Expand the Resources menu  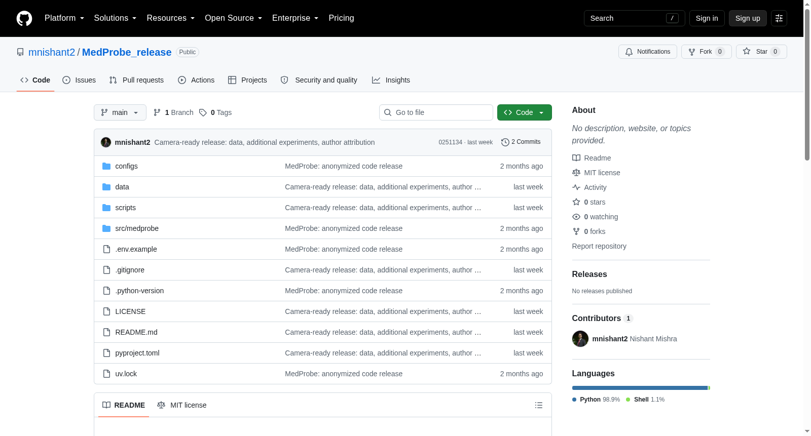[x=170, y=18]
